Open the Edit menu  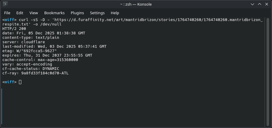[x=20, y=13]
